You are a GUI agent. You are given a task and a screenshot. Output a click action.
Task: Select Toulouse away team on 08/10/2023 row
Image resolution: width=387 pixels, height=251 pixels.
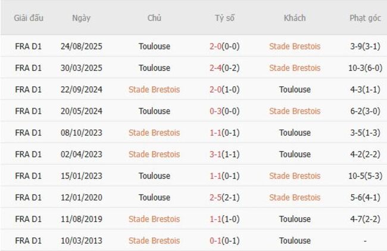click(295, 133)
